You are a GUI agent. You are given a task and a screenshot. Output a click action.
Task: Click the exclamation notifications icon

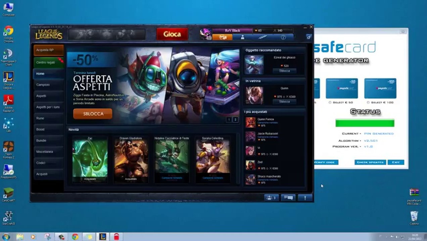[305, 198]
